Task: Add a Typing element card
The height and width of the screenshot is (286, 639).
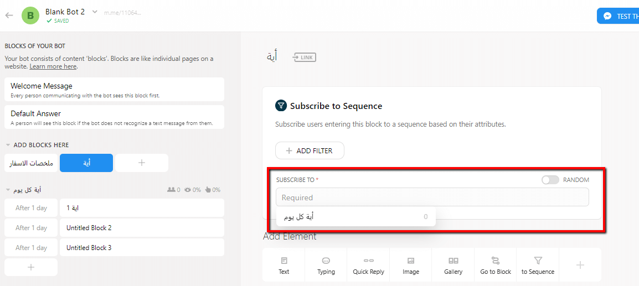Action: (x=326, y=265)
